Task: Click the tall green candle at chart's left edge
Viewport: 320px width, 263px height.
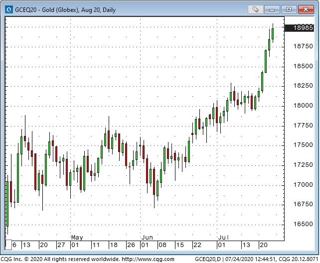Action: pos(7,204)
